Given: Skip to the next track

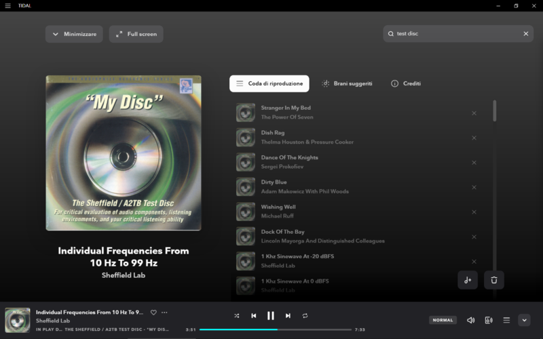Looking at the screenshot, I should pos(288,316).
